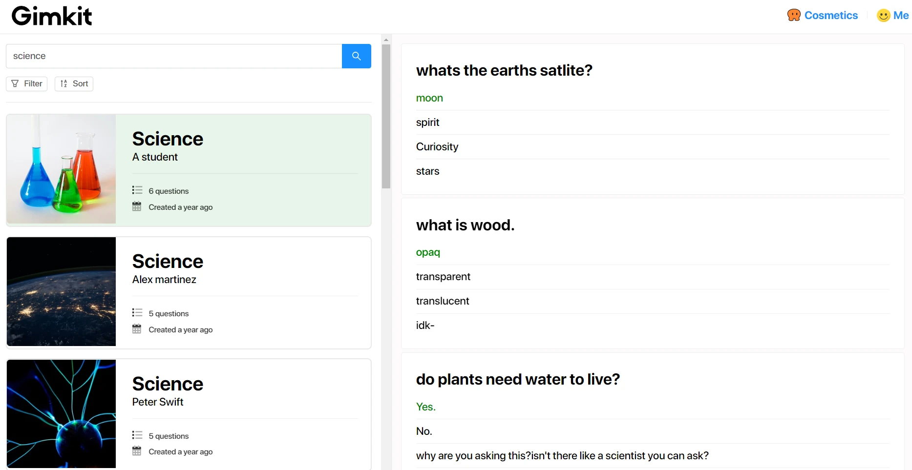
Task: Click the questions list icon on the first Science kit
Action: coord(137,190)
